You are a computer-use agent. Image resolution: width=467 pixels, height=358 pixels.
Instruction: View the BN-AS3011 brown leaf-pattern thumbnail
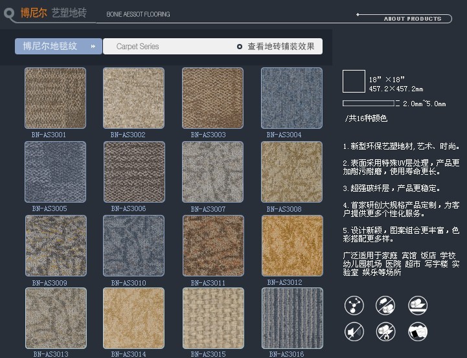(212, 246)
